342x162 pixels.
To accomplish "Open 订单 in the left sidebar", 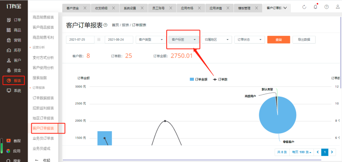I will [14, 20].
